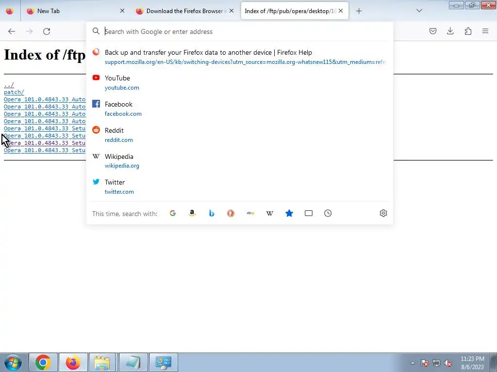497x372 pixels.
Task: Open the Control Panel taskbar item
Action: (164, 362)
